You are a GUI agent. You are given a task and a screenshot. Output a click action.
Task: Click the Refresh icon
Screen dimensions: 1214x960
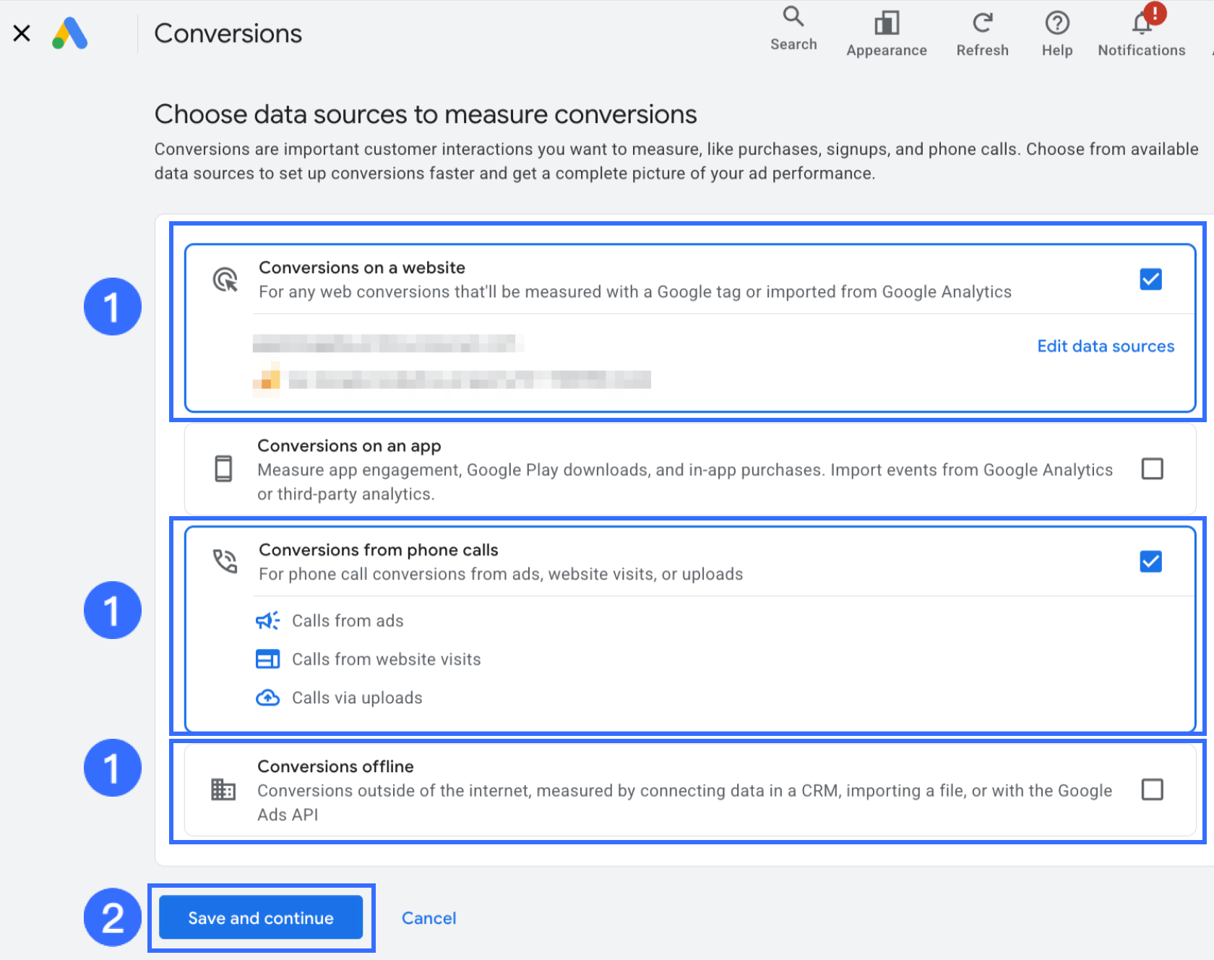pos(982,23)
